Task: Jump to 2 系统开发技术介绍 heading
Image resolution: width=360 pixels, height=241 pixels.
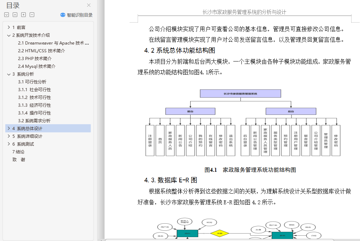Action: pos(31,35)
